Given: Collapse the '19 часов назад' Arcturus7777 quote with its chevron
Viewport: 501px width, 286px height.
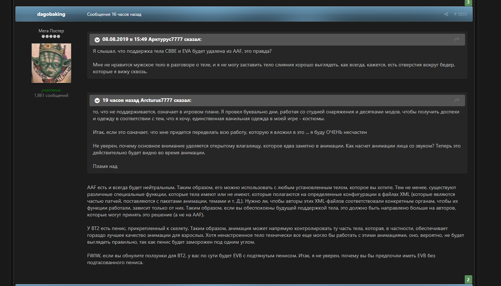Looking at the screenshot, I should tap(97, 100).
